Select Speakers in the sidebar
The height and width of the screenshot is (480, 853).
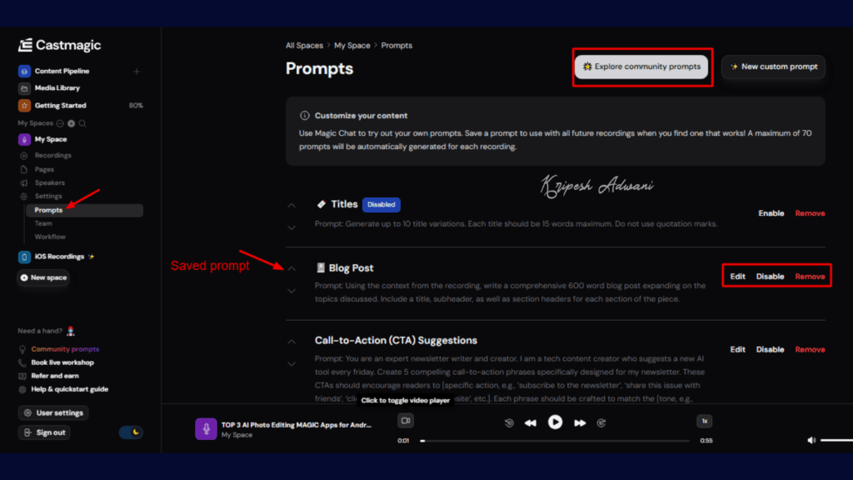50,182
